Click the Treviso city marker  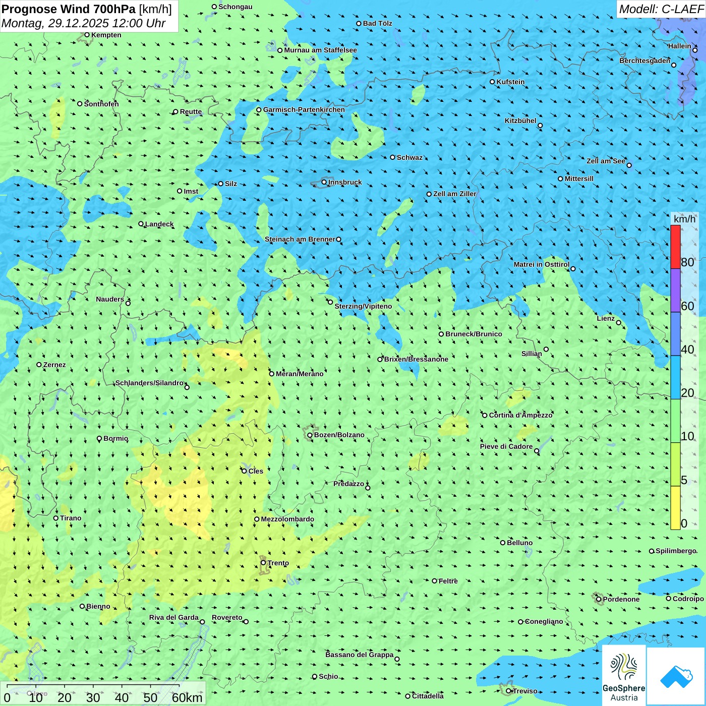(509, 691)
